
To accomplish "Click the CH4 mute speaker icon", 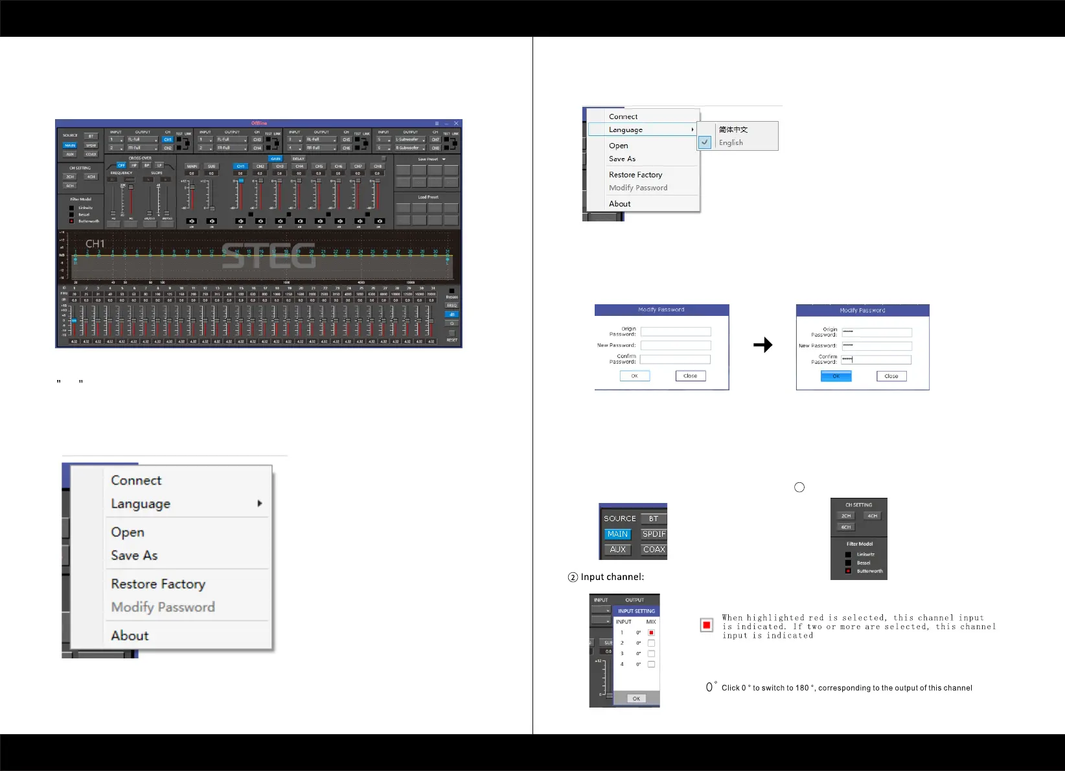I will pos(300,221).
